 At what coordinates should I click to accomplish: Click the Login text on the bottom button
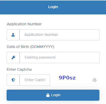56,95
